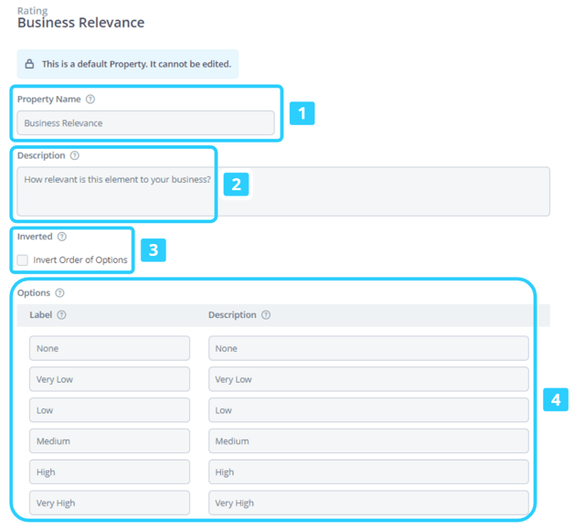Click the 'Invert Order of Options' label text

[80, 260]
